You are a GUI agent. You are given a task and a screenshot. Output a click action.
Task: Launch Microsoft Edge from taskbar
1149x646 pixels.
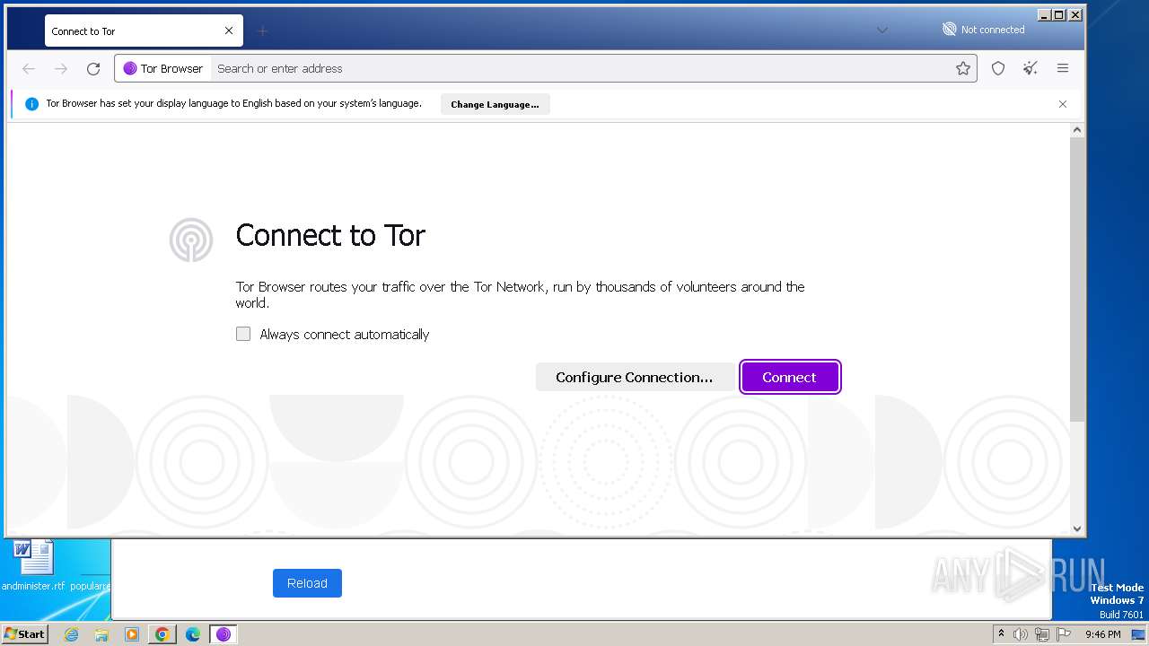pyautogui.click(x=193, y=634)
